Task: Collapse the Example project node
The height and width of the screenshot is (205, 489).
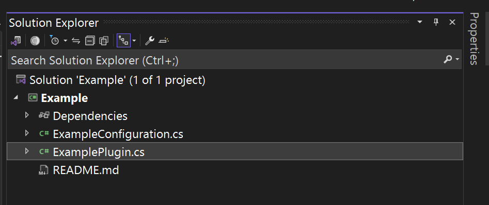Action: pos(15,98)
